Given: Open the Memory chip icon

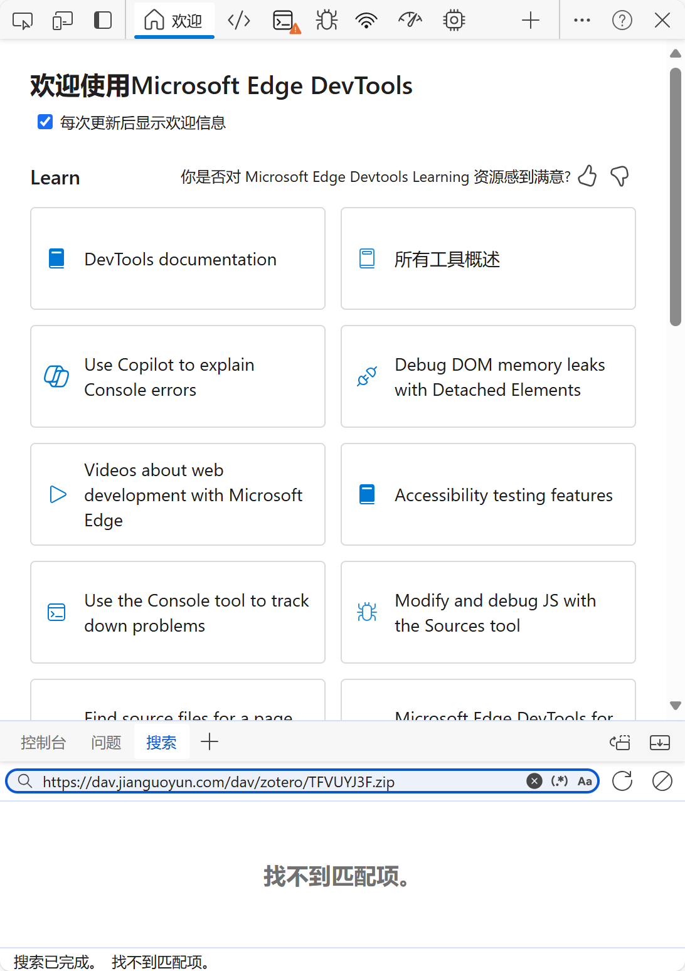Looking at the screenshot, I should click(x=454, y=21).
